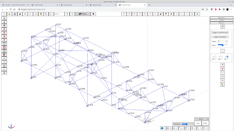234x131 pixels.
Task: Enable the X displacement checkbox
Action: pyautogui.click(x=215, y=57)
